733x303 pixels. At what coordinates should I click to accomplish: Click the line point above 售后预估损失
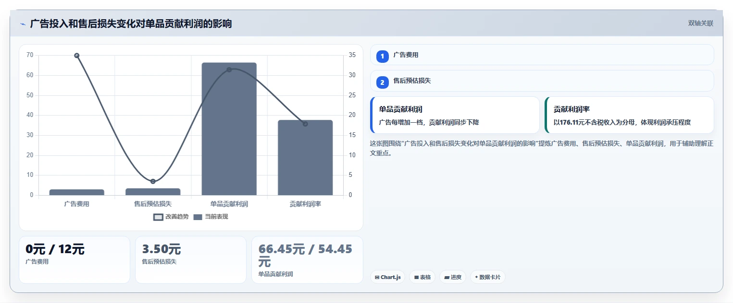pos(153,181)
